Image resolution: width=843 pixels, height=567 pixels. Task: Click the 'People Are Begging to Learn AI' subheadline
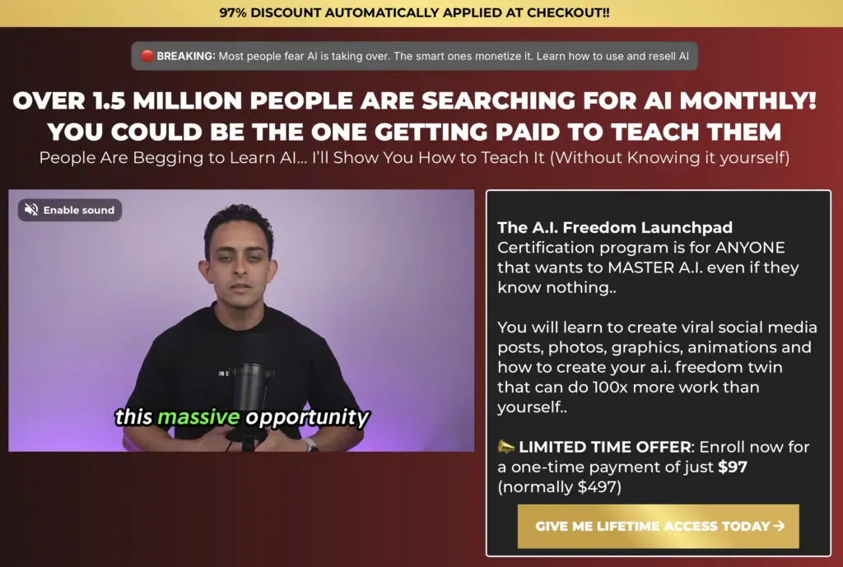click(415, 158)
